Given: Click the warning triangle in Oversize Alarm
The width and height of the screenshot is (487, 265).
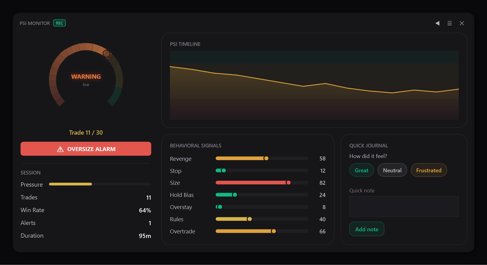Looking at the screenshot, I should click(x=60, y=149).
